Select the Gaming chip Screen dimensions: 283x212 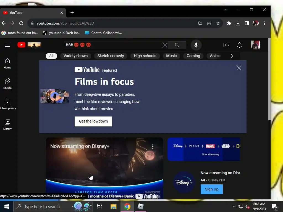click(193, 56)
